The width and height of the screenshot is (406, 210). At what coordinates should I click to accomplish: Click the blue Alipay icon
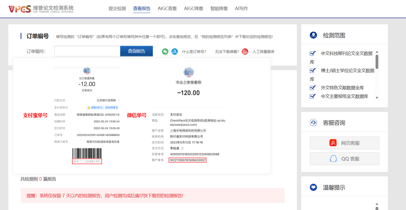pyautogui.click(x=175, y=51)
